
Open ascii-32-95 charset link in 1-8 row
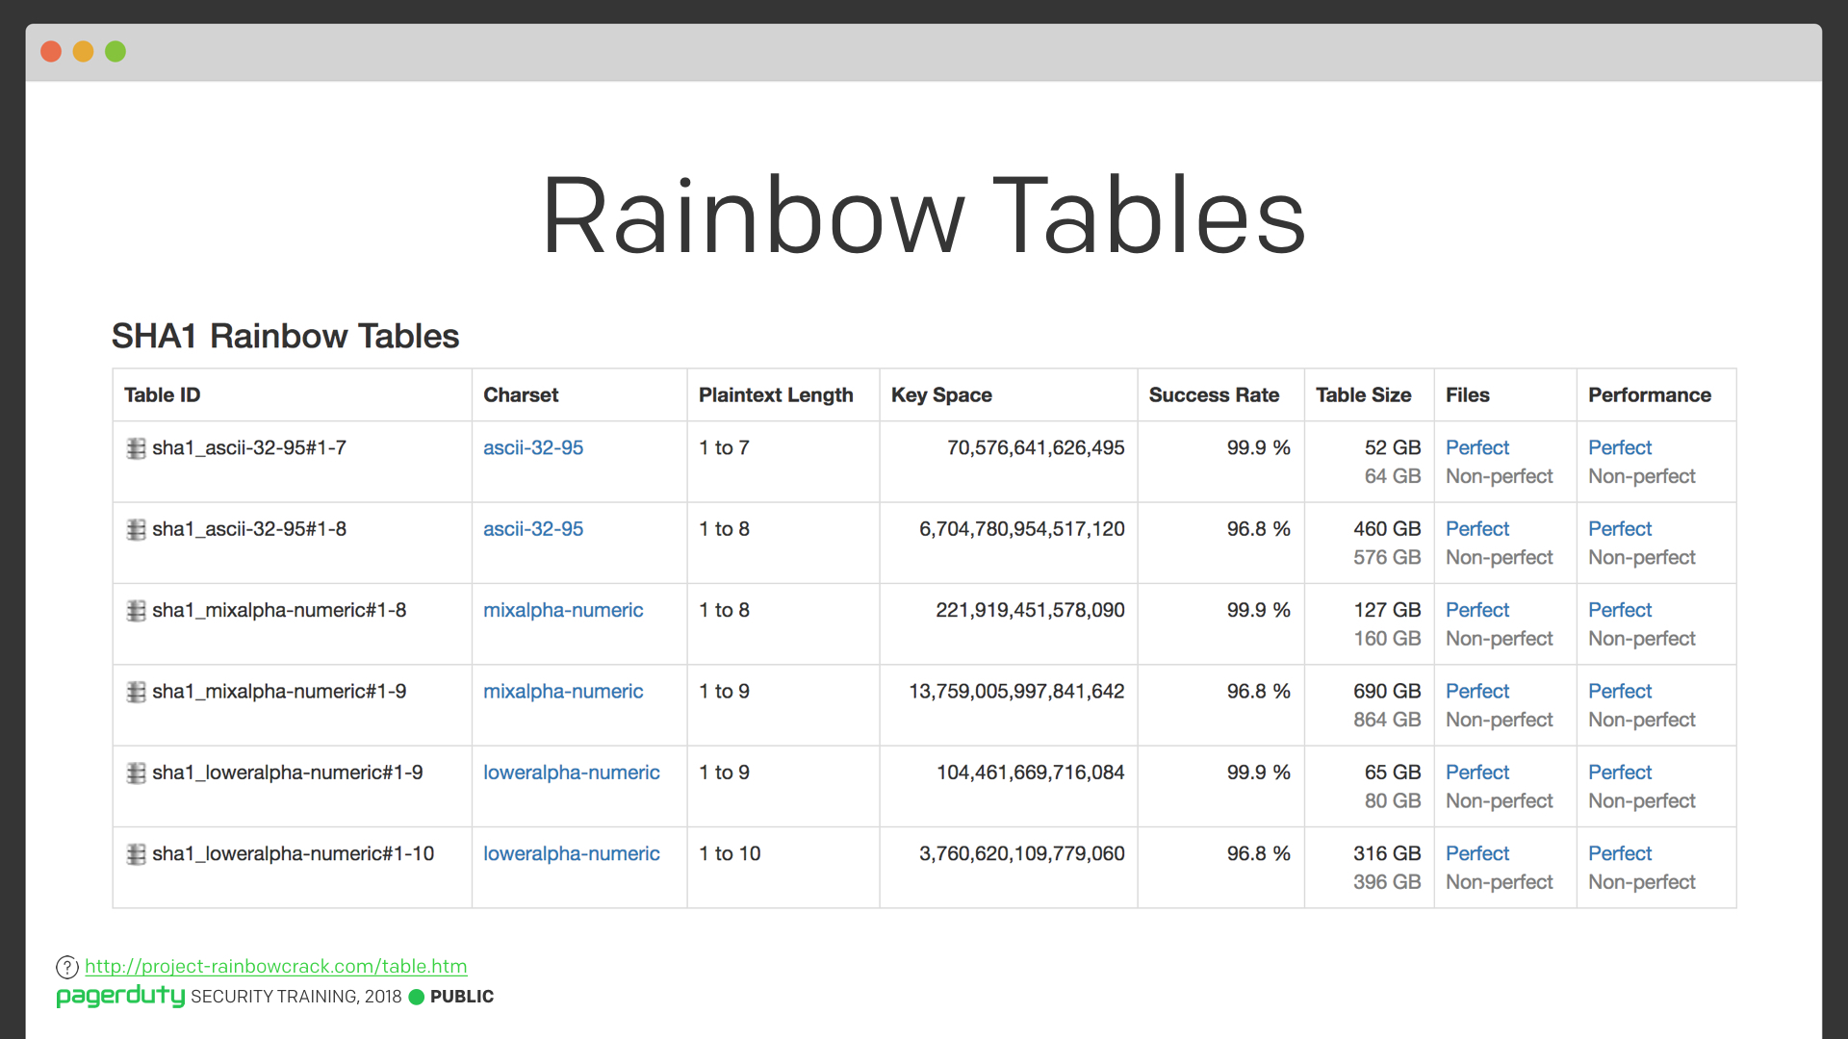click(x=533, y=528)
